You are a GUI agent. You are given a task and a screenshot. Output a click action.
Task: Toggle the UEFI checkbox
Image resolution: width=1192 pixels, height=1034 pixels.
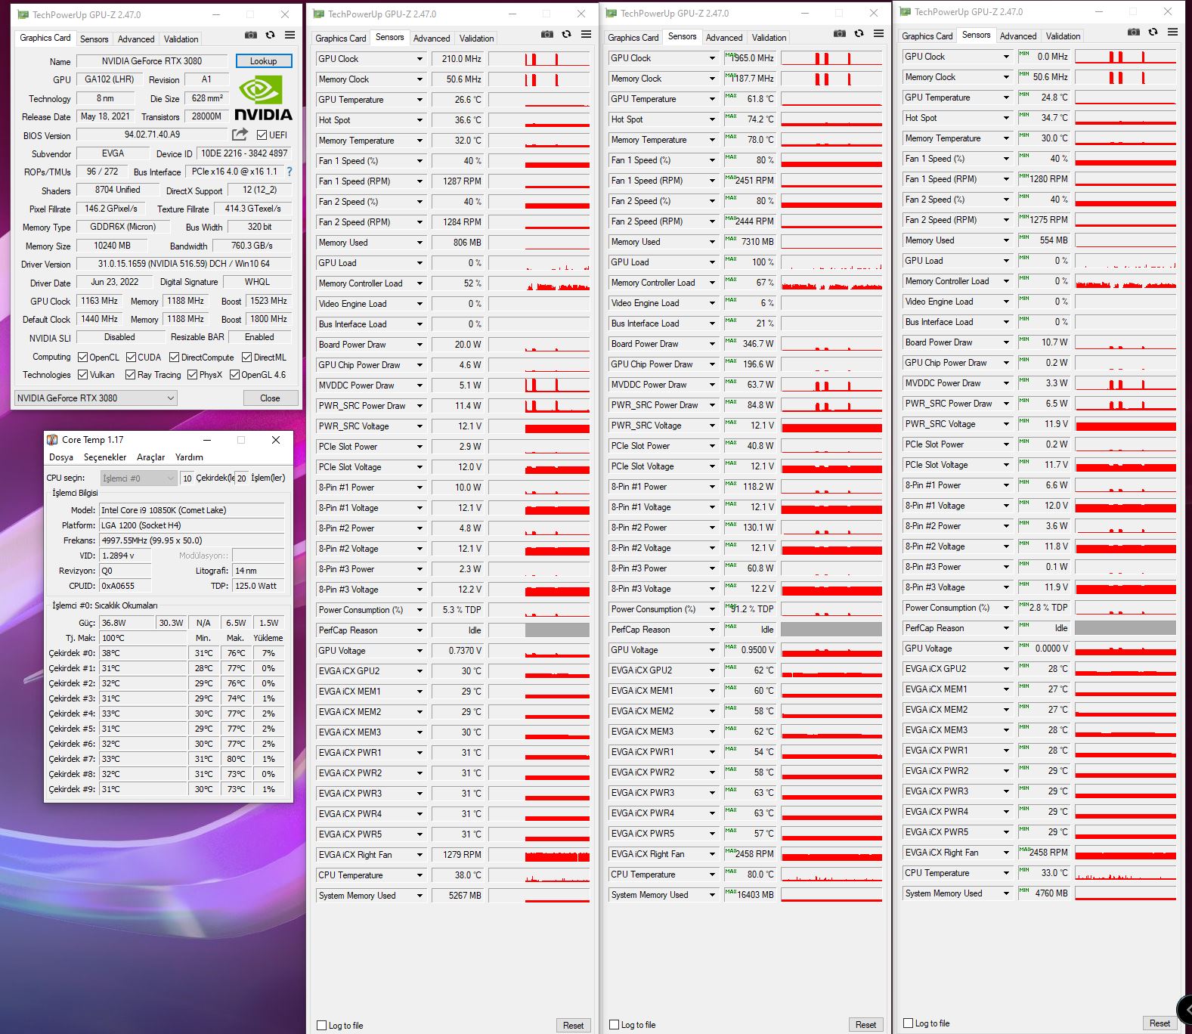coord(262,135)
